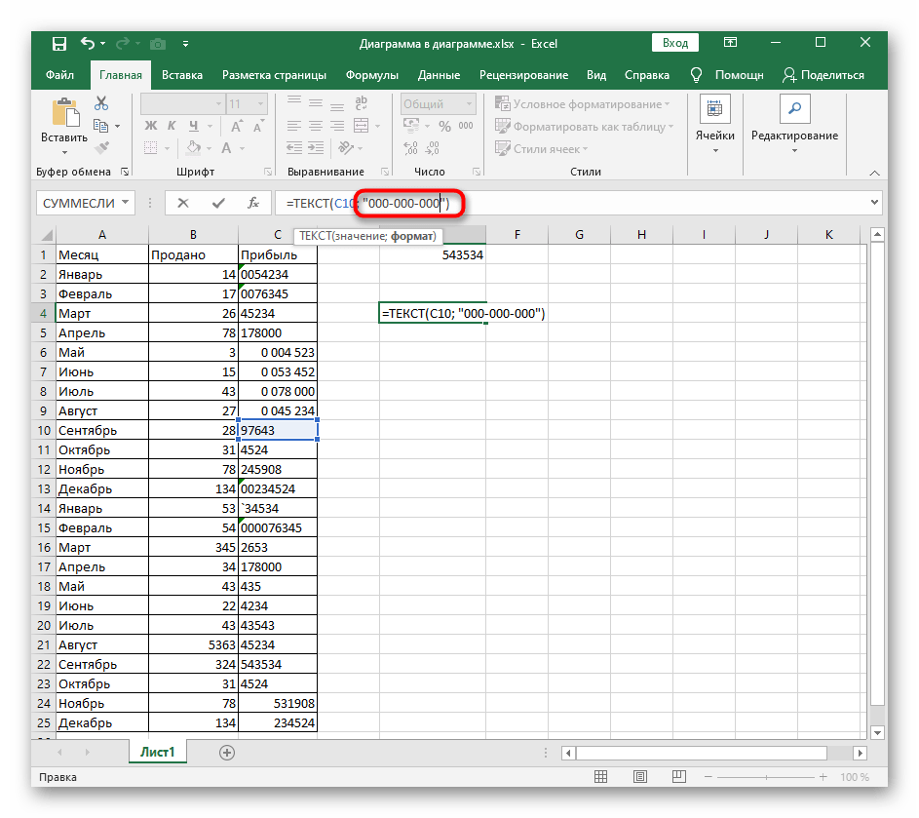Switch to the Формулы tab
Screen dimensions: 919x818
tap(372, 75)
